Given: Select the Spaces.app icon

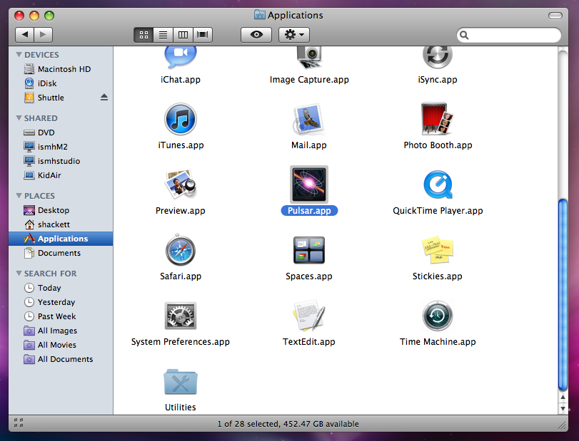Looking at the screenshot, I should pyautogui.click(x=309, y=250).
